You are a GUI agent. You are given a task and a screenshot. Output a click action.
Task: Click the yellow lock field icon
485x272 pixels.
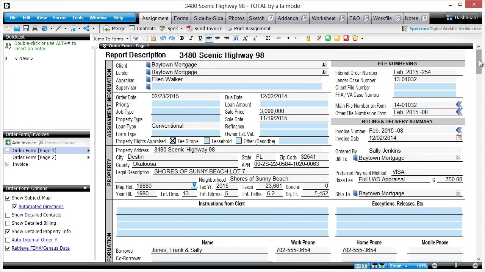tap(308, 38)
